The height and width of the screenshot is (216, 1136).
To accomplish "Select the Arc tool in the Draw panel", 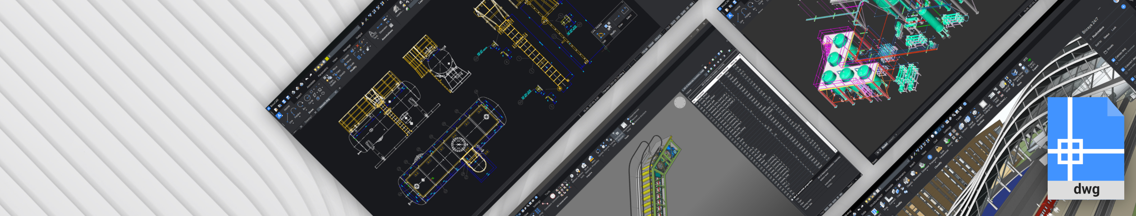I will (x=302, y=105).
